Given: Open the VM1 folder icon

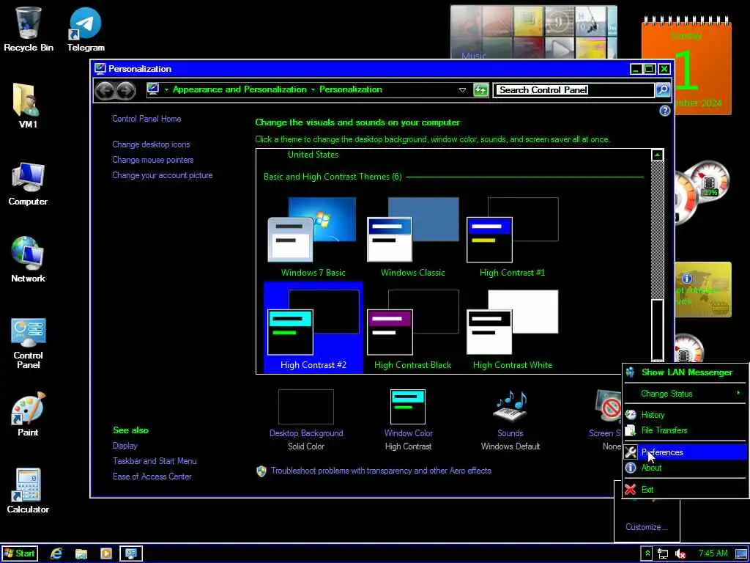Looking at the screenshot, I should point(28,106).
